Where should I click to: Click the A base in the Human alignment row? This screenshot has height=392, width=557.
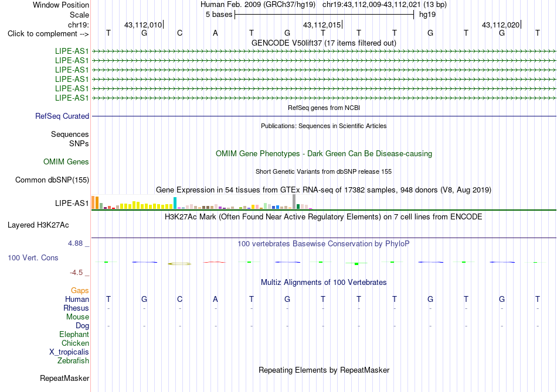tap(215, 299)
